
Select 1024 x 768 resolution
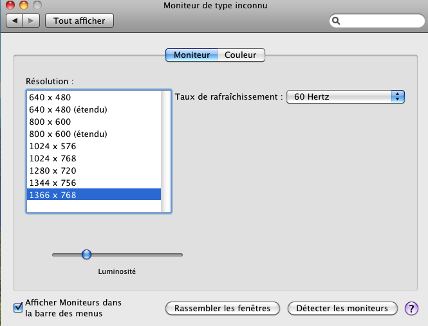click(x=94, y=158)
